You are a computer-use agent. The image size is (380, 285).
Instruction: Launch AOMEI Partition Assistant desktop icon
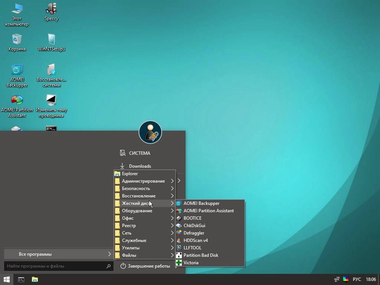tap(17, 106)
